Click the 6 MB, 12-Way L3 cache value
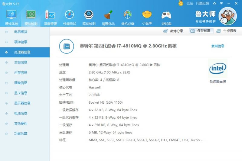242x161 pixels. tap(110, 133)
